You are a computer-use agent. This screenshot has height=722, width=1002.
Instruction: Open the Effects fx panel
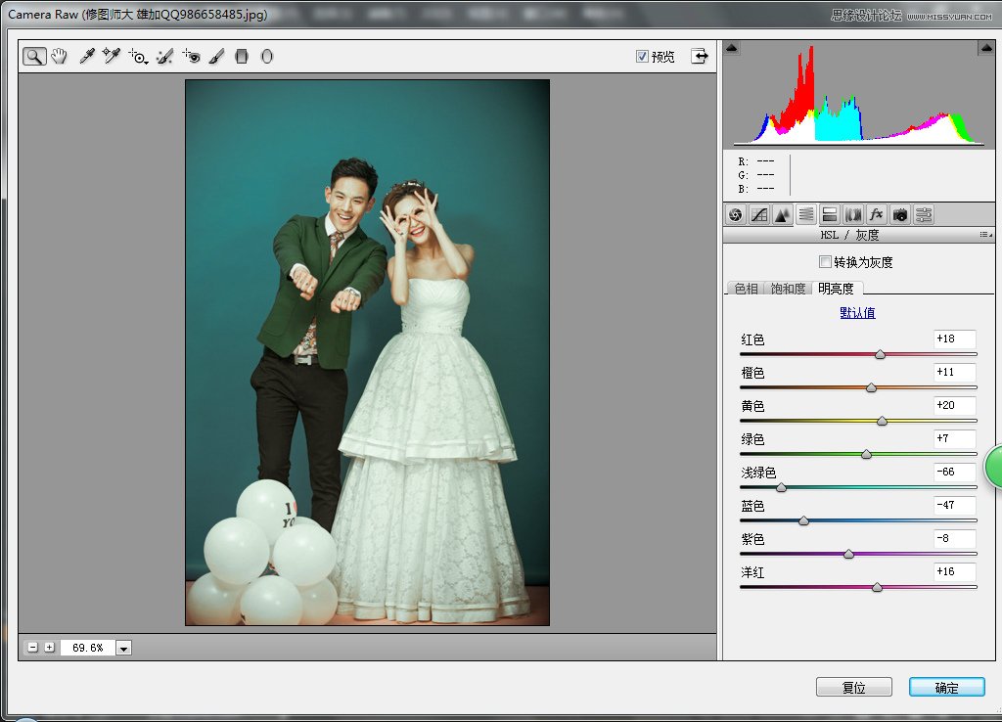[x=876, y=214]
